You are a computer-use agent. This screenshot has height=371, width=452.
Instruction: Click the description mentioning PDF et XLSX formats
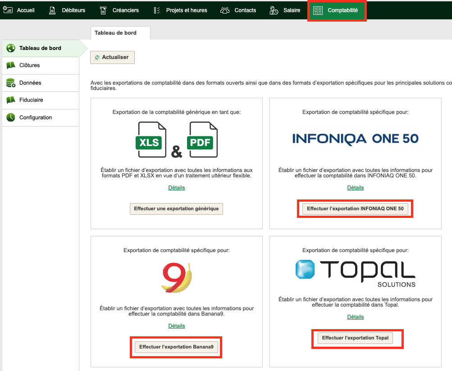(x=176, y=173)
